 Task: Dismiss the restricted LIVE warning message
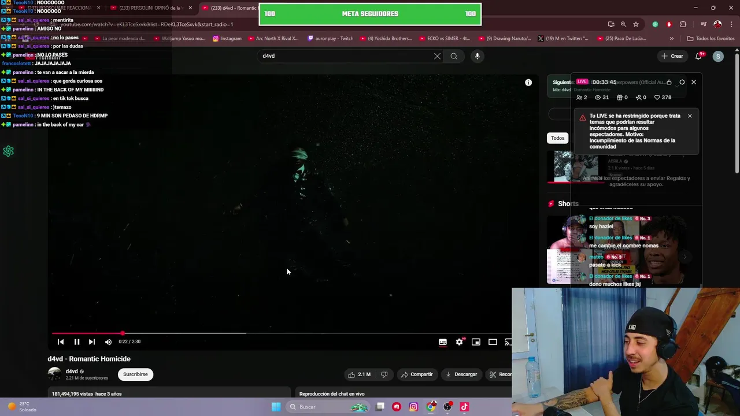[690, 116]
